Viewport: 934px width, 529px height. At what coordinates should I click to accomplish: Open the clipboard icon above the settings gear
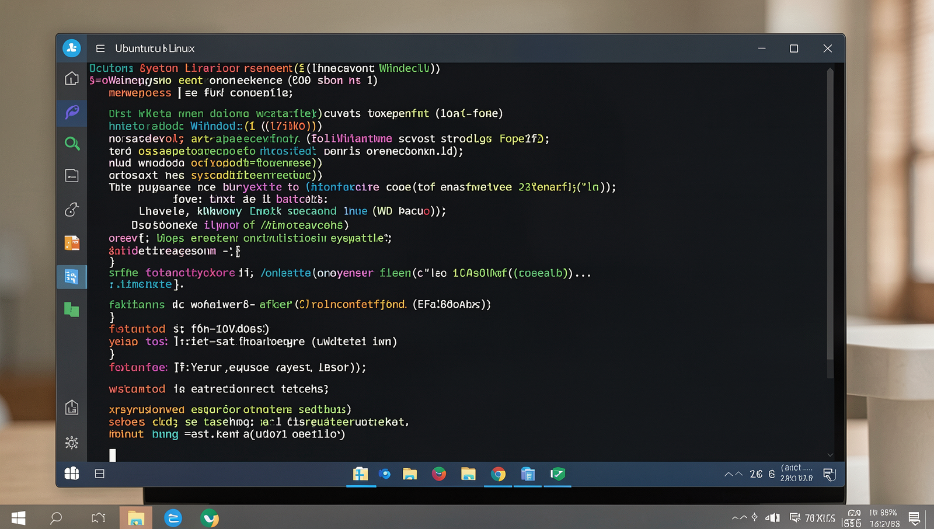[72, 407]
